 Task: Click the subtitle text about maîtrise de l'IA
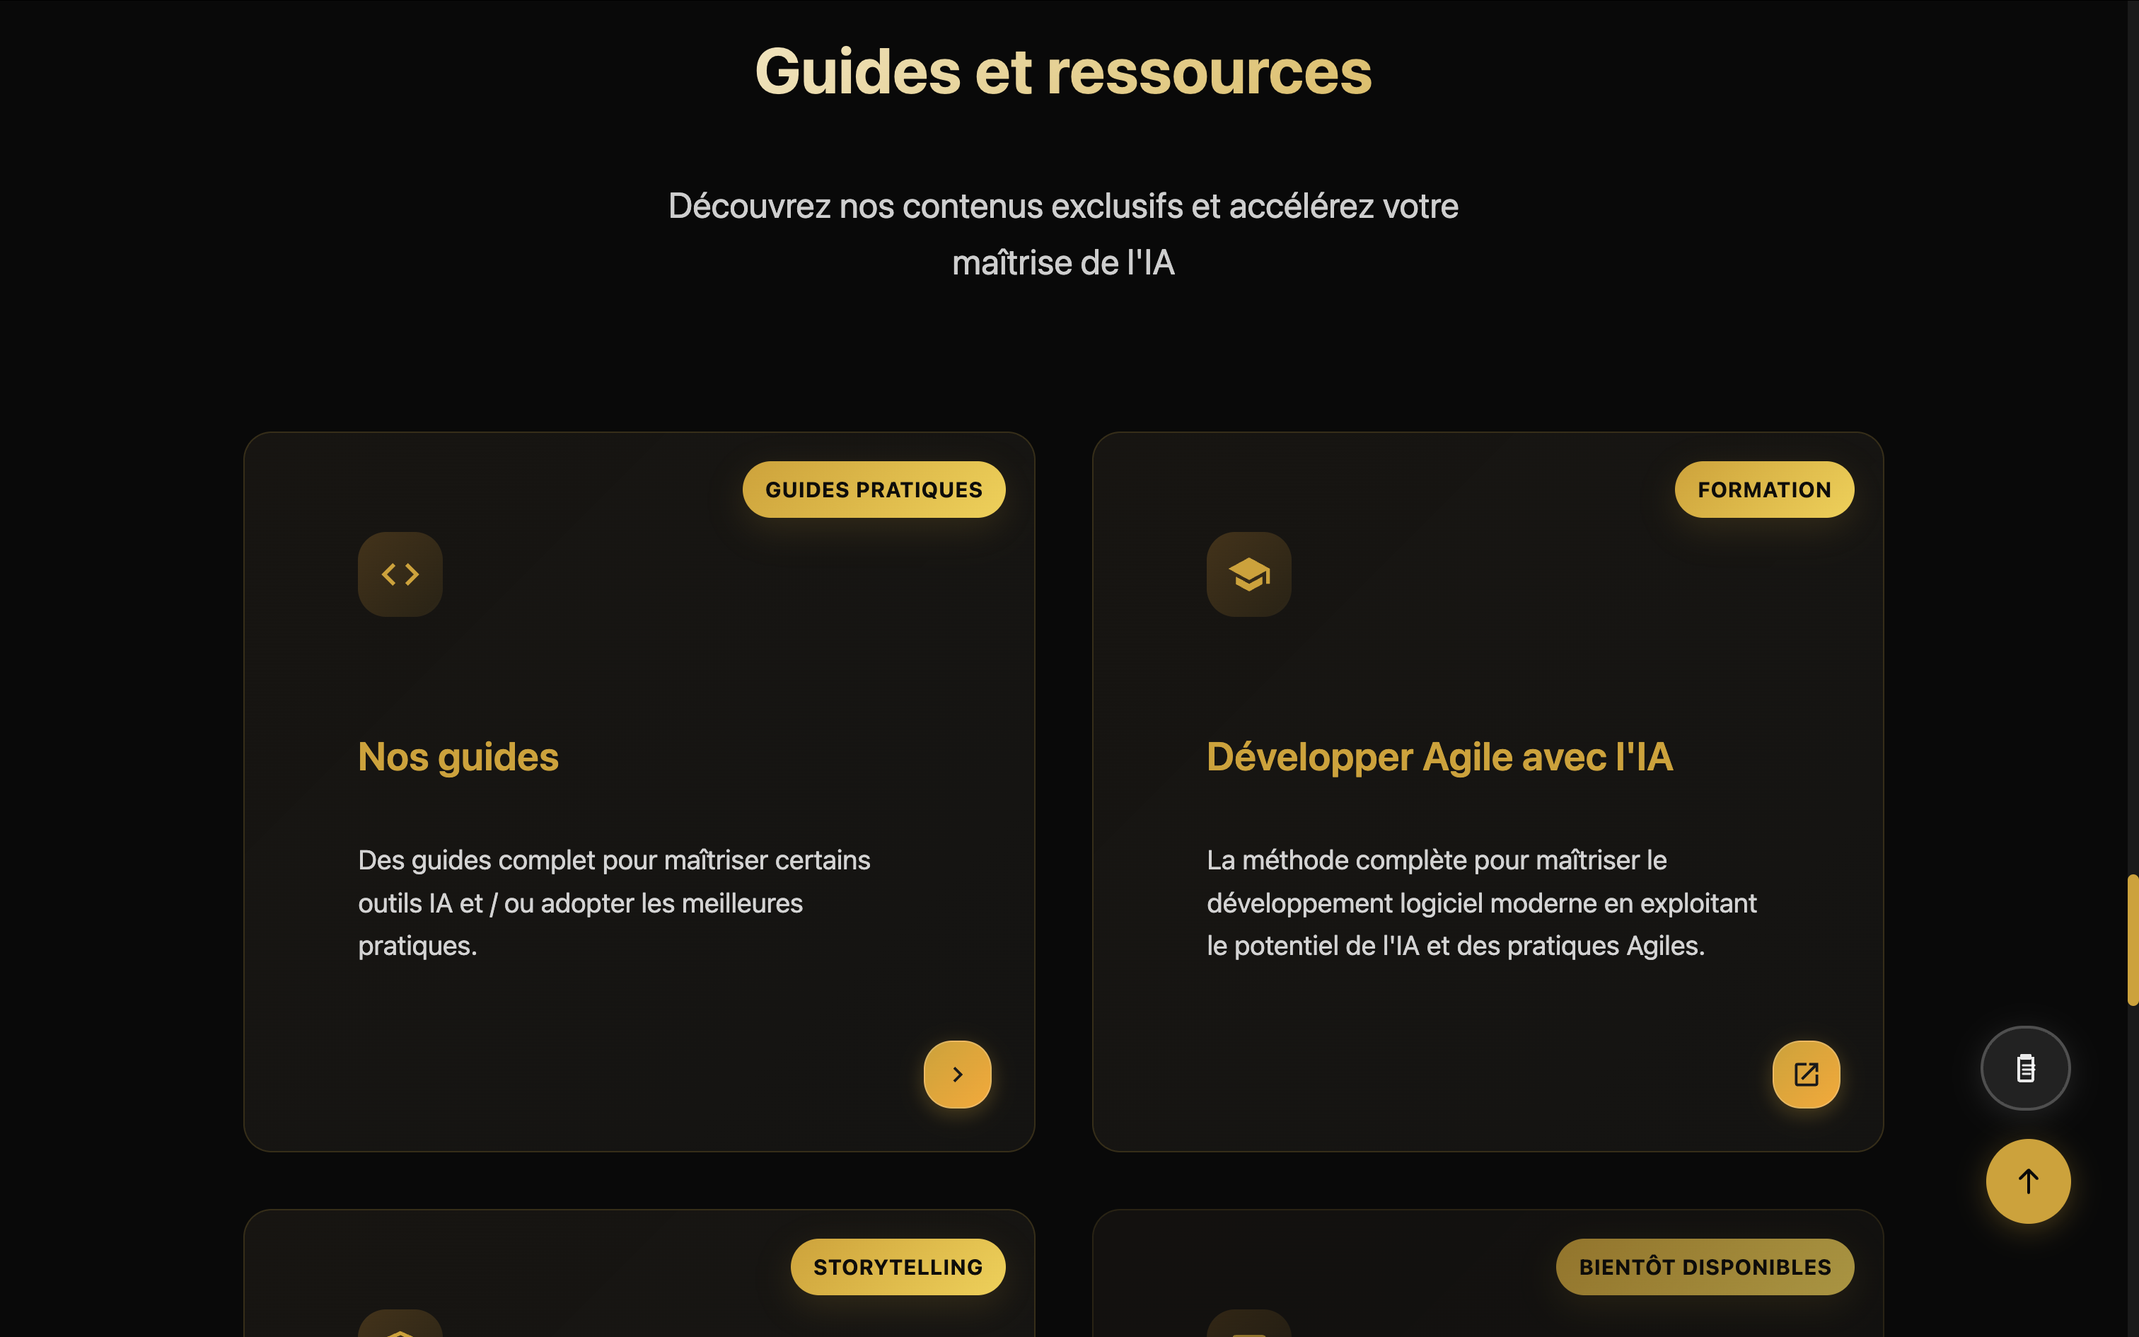click(x=1063, y=233)
